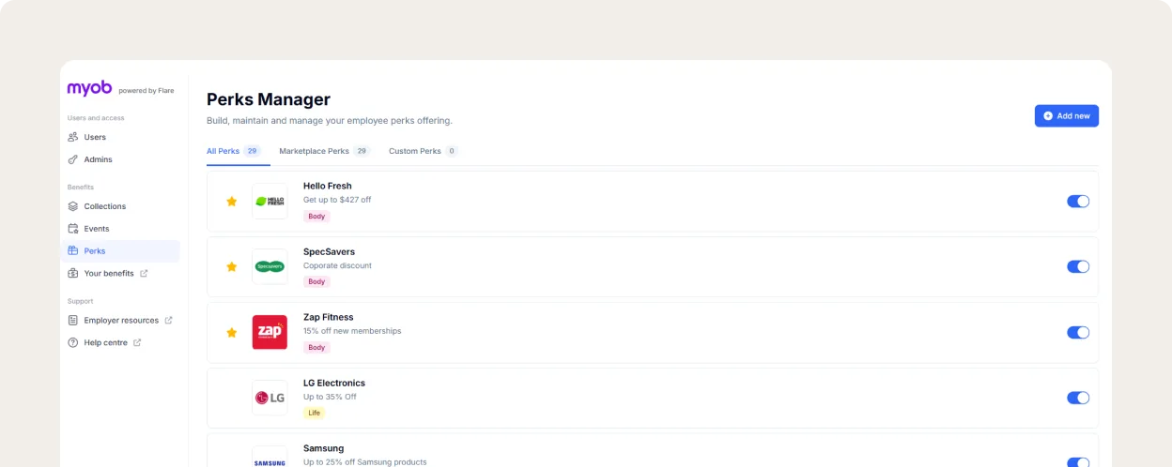1172x467 pixels.
Task: Unstar the Hello Fresh perk
Action: coord(232,202)
